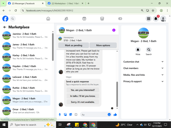Open conversation information purple icon
This screenshot has height=128, width=171.
114,30
